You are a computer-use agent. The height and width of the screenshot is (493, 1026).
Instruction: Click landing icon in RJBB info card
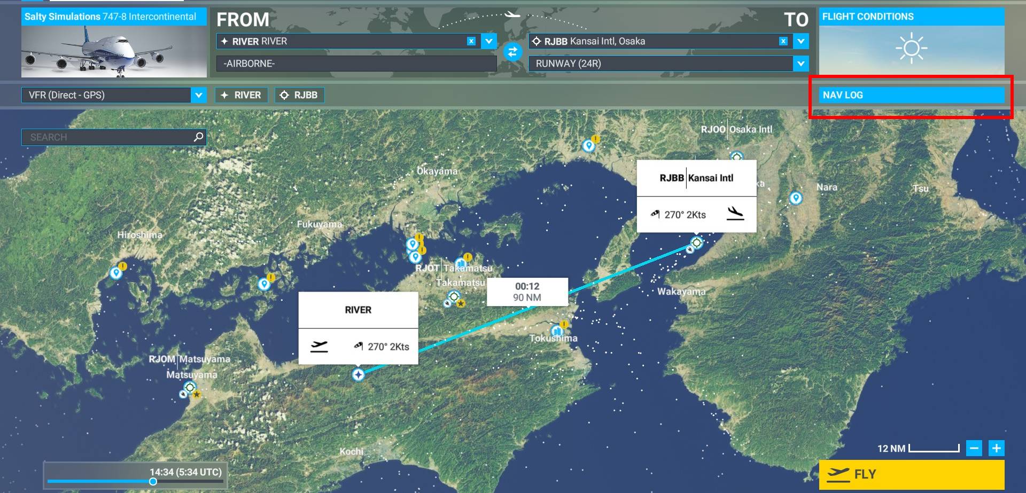point(735,214)
